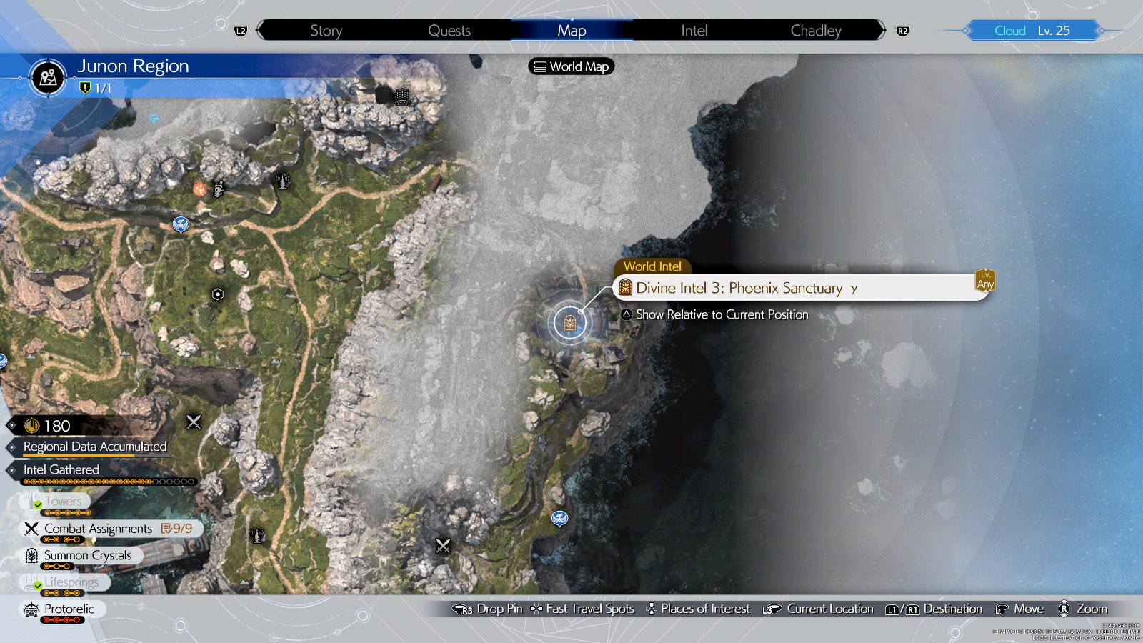
Task: Click the summon crystal icon at the map's top
Action: pyautogui.click(x=402, y=97)
